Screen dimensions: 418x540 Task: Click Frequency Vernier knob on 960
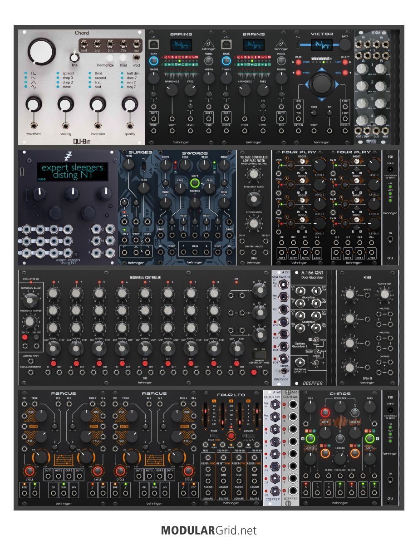30,322
